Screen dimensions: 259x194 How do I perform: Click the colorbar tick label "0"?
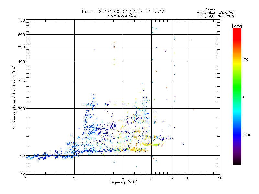pyautogui.click(x=242, y=97)
